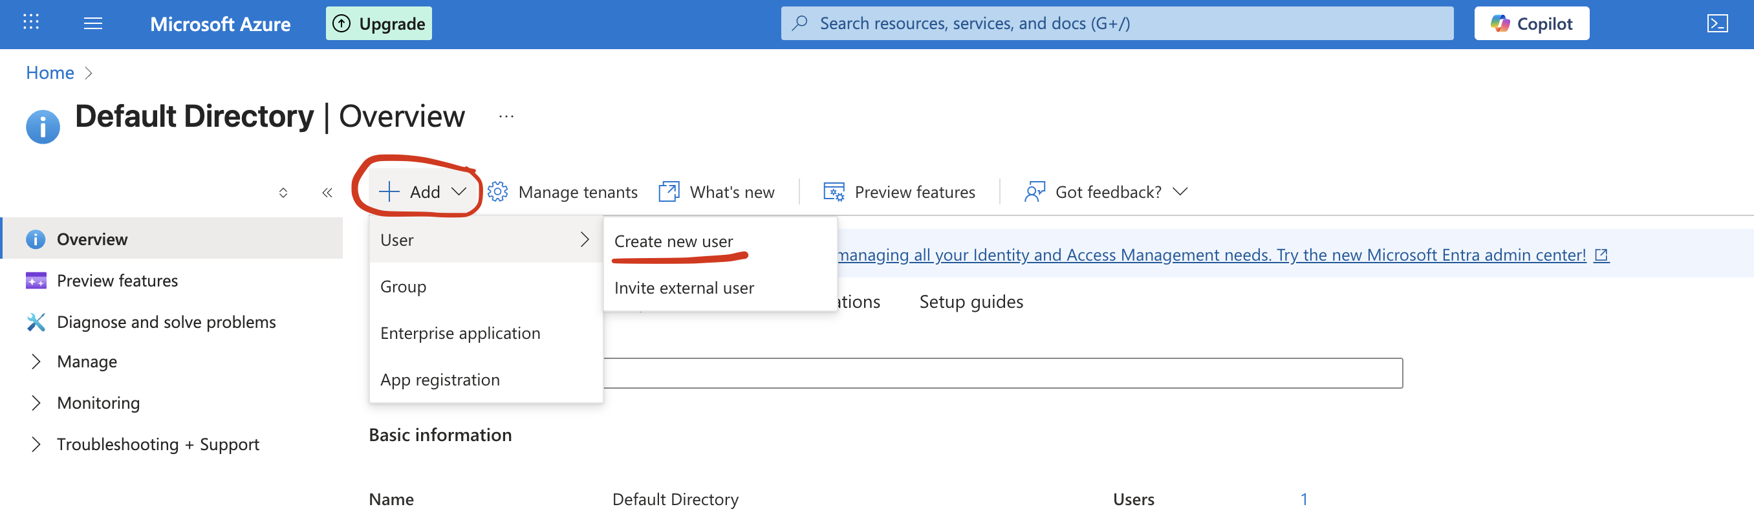1754x520 pixels.
Task: Open What's new from the toolbar
Action: tap(717, 192)
